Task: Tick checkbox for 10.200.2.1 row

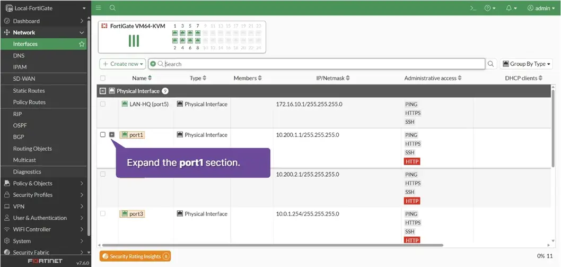Action: coord(103,174)
